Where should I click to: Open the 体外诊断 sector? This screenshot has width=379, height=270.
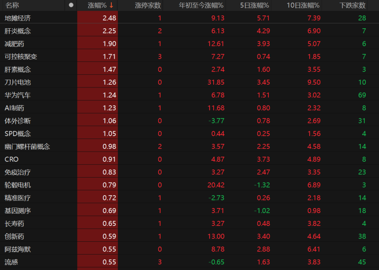[x=189, y=121]
